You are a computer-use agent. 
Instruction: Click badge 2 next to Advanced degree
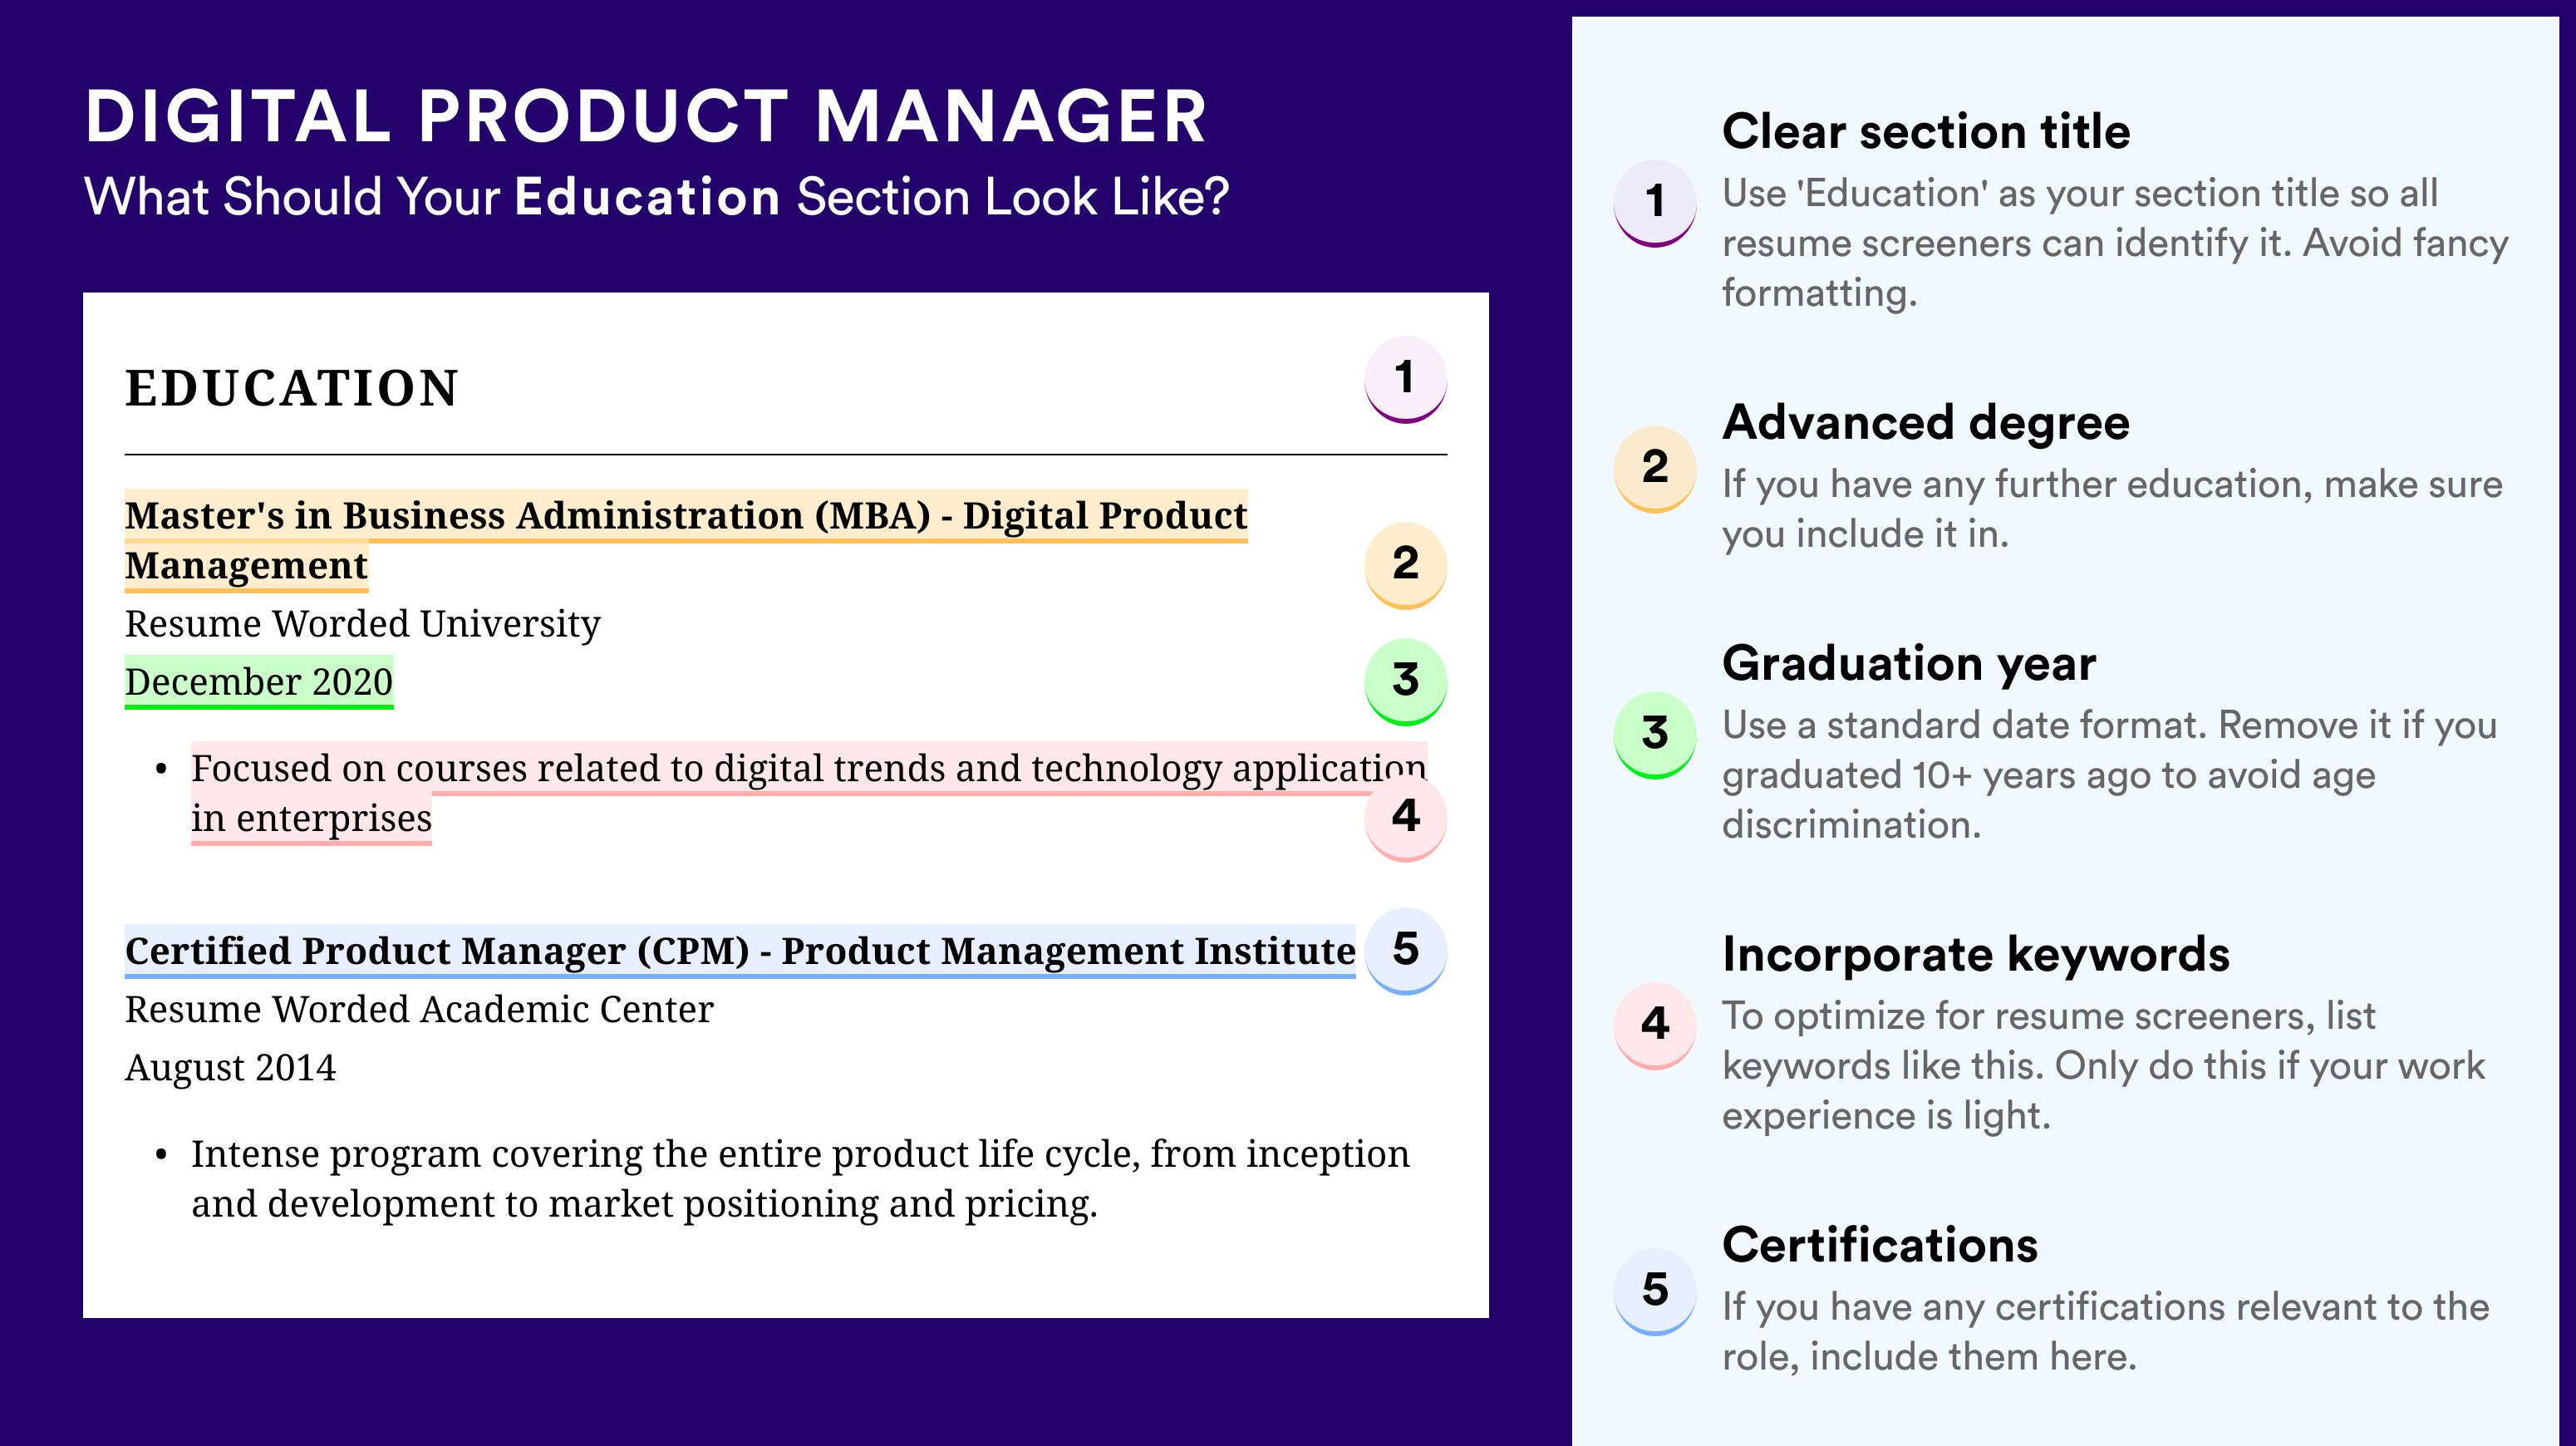(1655, 468)
